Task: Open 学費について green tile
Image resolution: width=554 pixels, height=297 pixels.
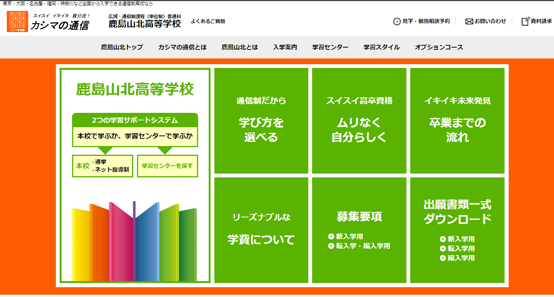Action: 261,230
